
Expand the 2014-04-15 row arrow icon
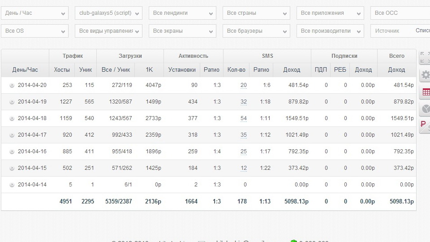coord(12,168)
